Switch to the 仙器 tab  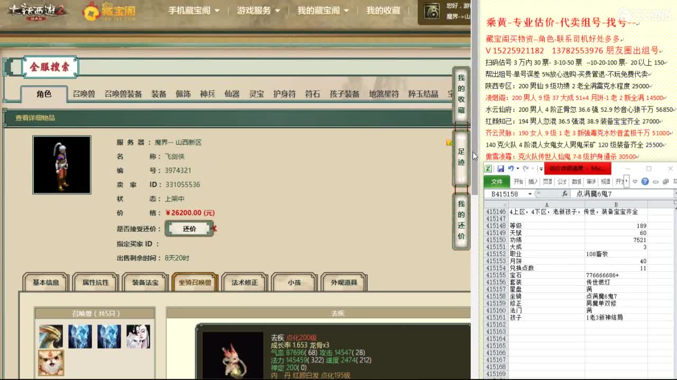click(x=232, y=94)
